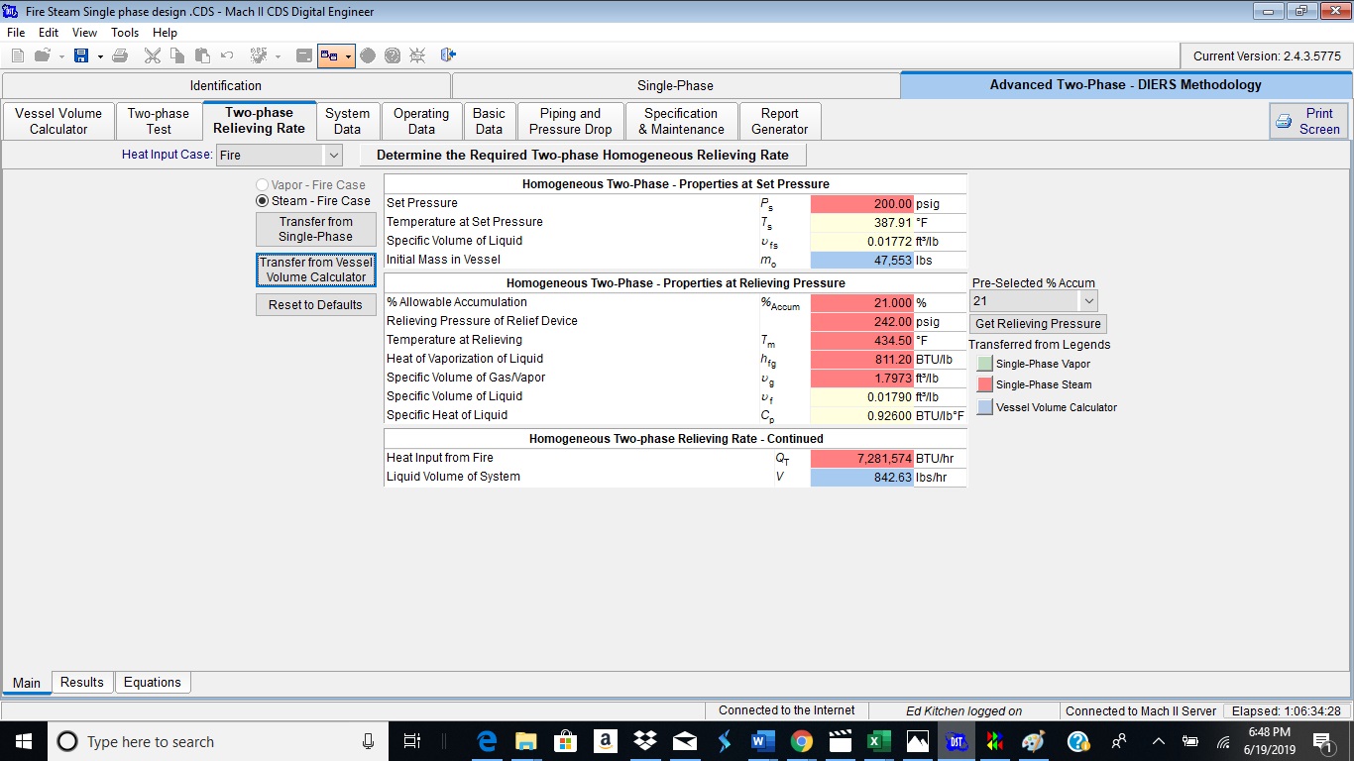1354x761 pixels.
Task: Click the Copy toolbar icon
Action: click(177, 55)
